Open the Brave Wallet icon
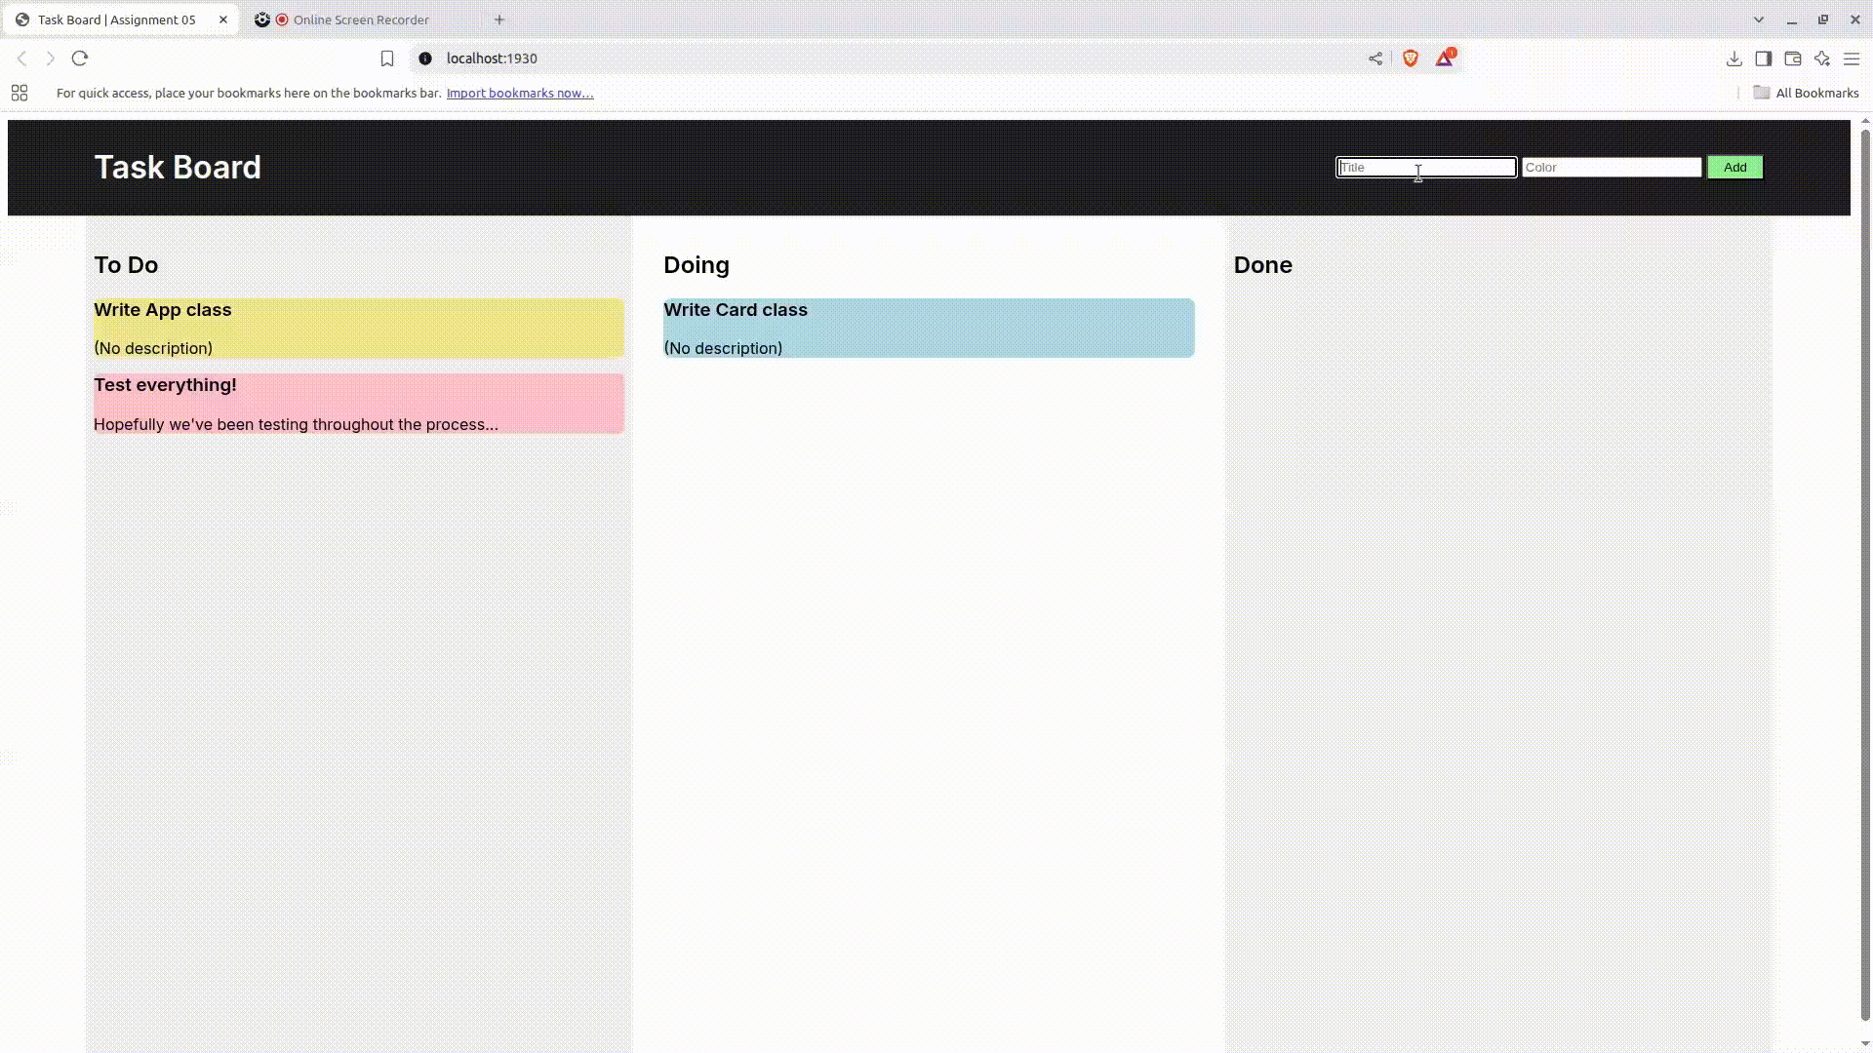This screenshot has width=1873, height=1053. click(1792, 58)
